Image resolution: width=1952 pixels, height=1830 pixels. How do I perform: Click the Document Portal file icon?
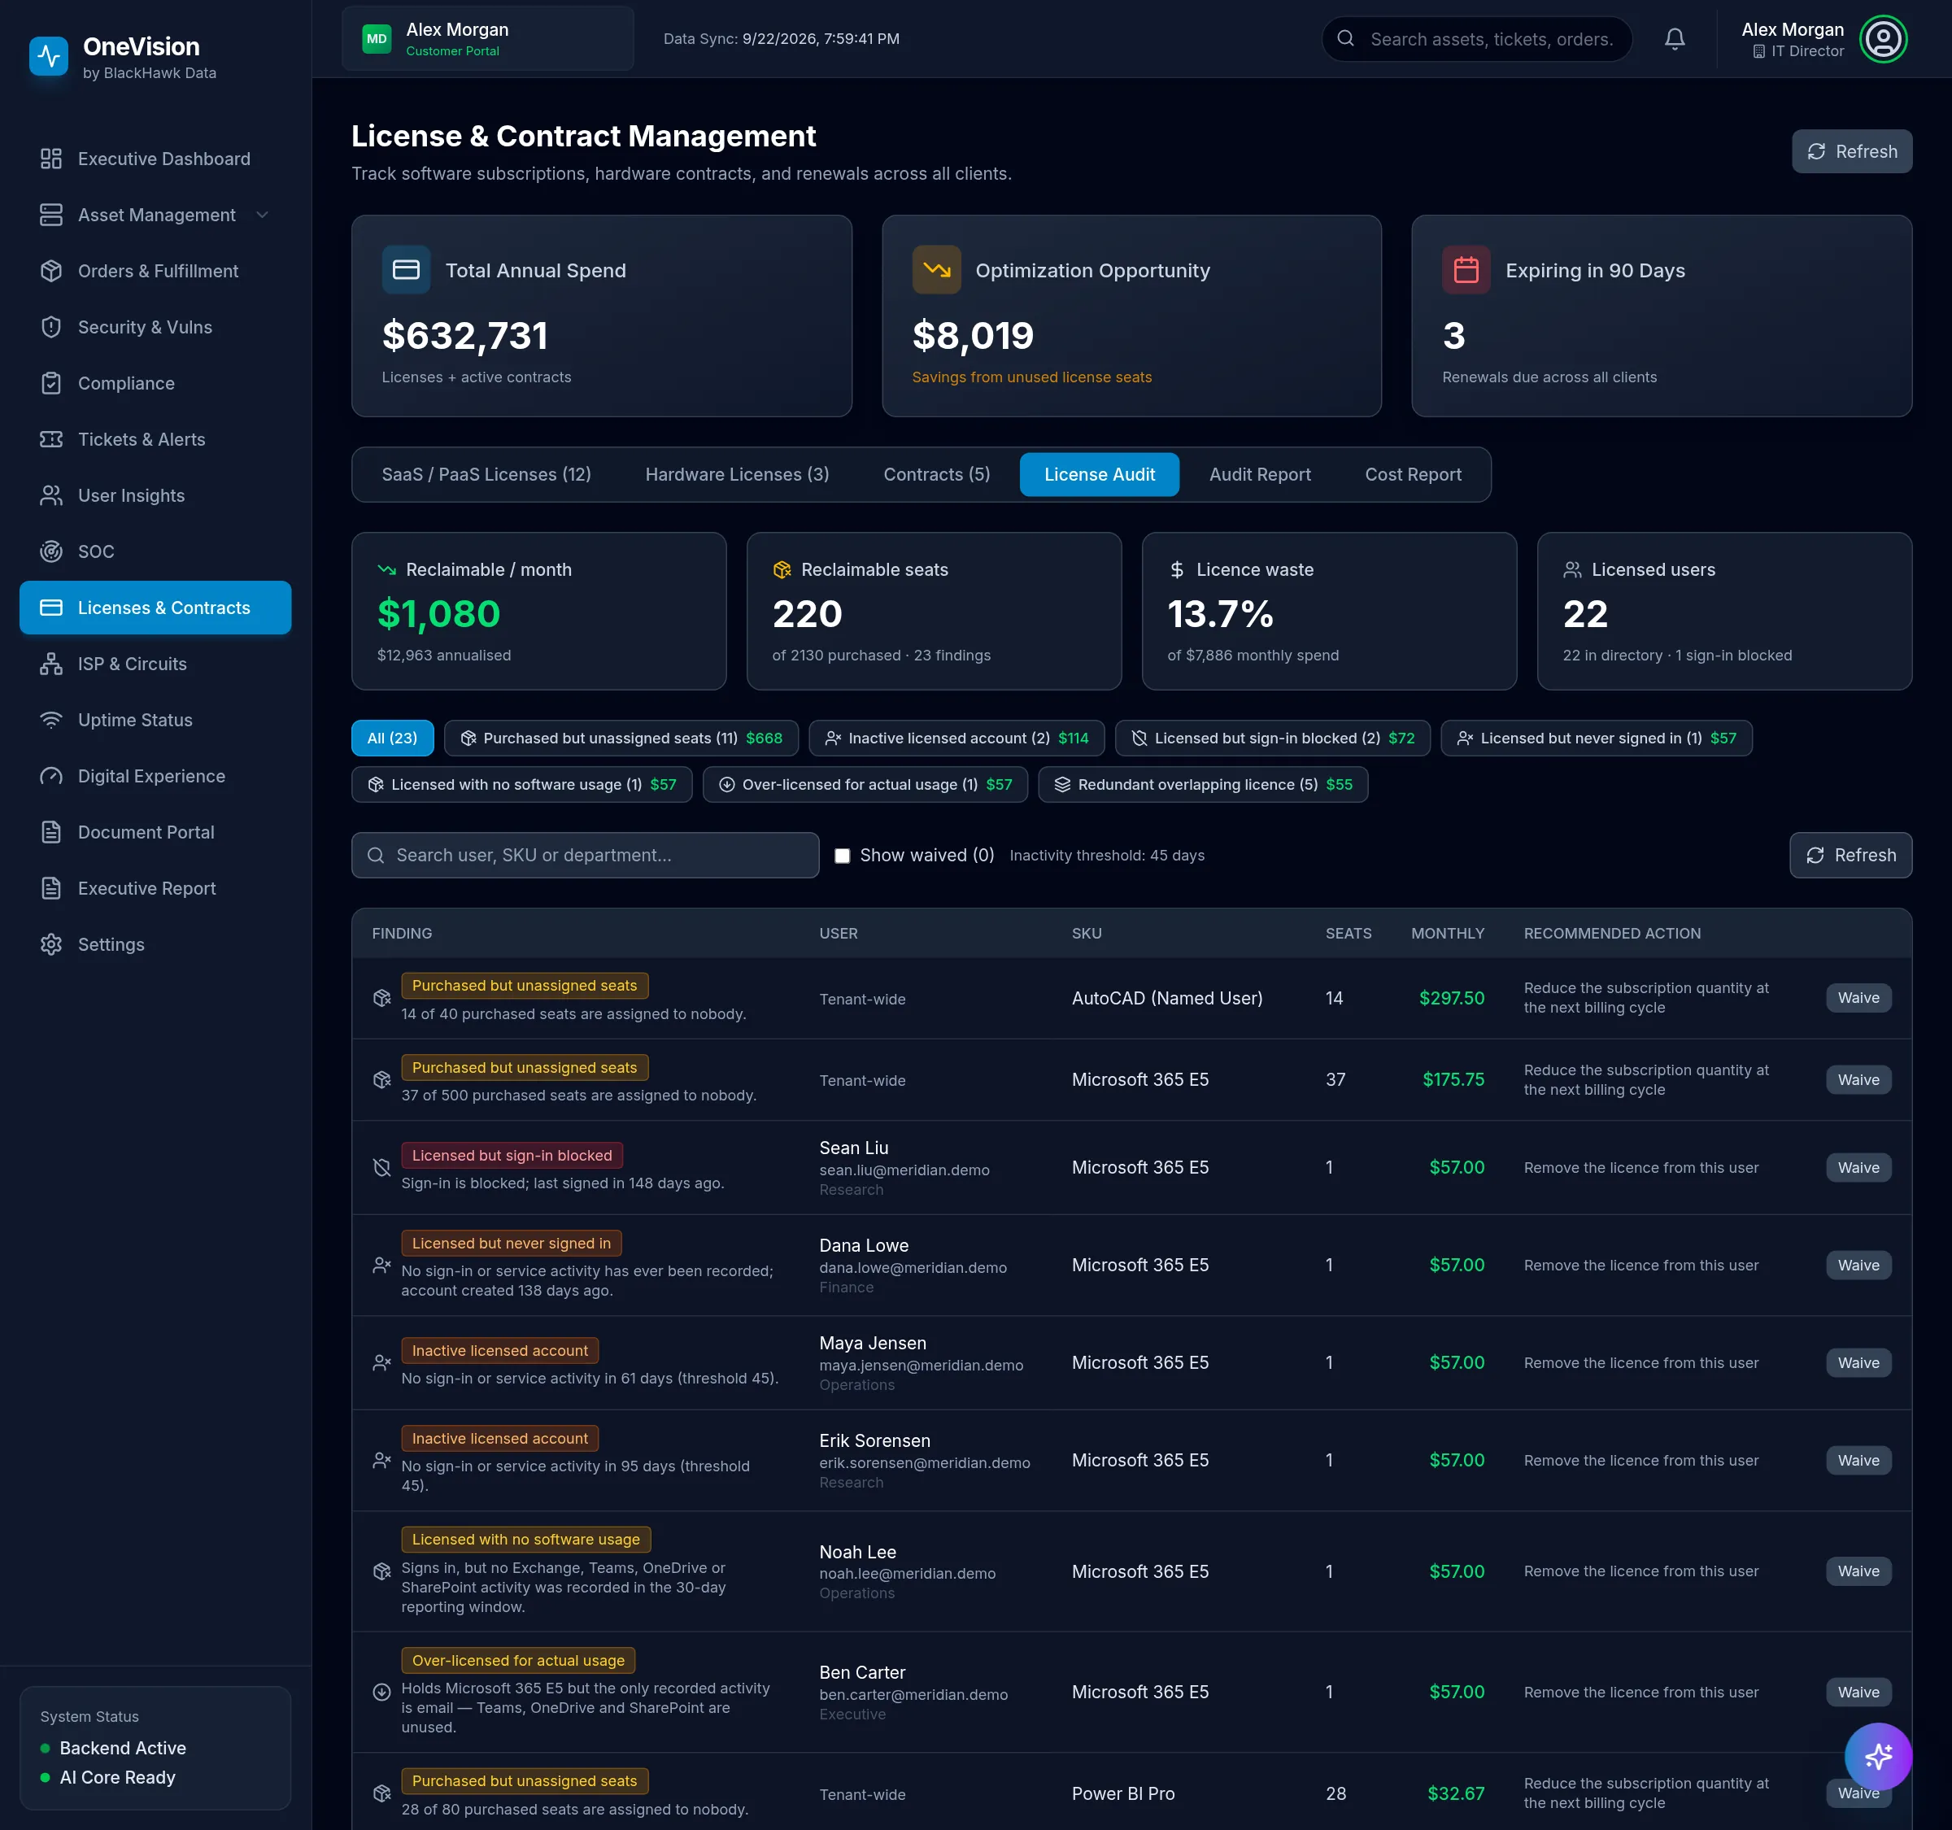(51, 833)
